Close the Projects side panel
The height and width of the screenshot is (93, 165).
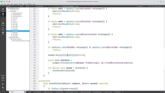28,6
